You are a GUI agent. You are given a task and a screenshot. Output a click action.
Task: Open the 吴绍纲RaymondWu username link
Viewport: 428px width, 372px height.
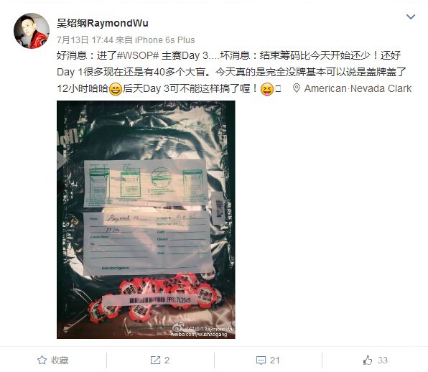(103, 23)
